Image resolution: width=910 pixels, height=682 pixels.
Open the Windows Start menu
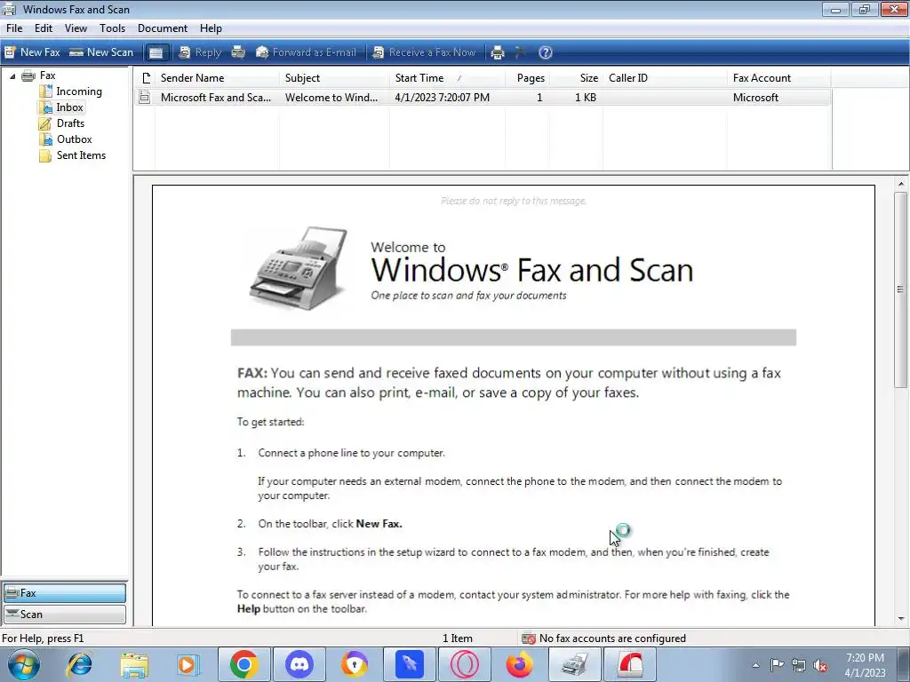[x=24, y=664]
